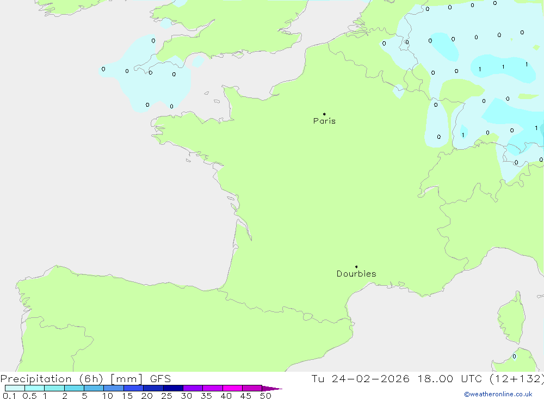Click the 0 value on Sardinia

(x=514, y=357)
